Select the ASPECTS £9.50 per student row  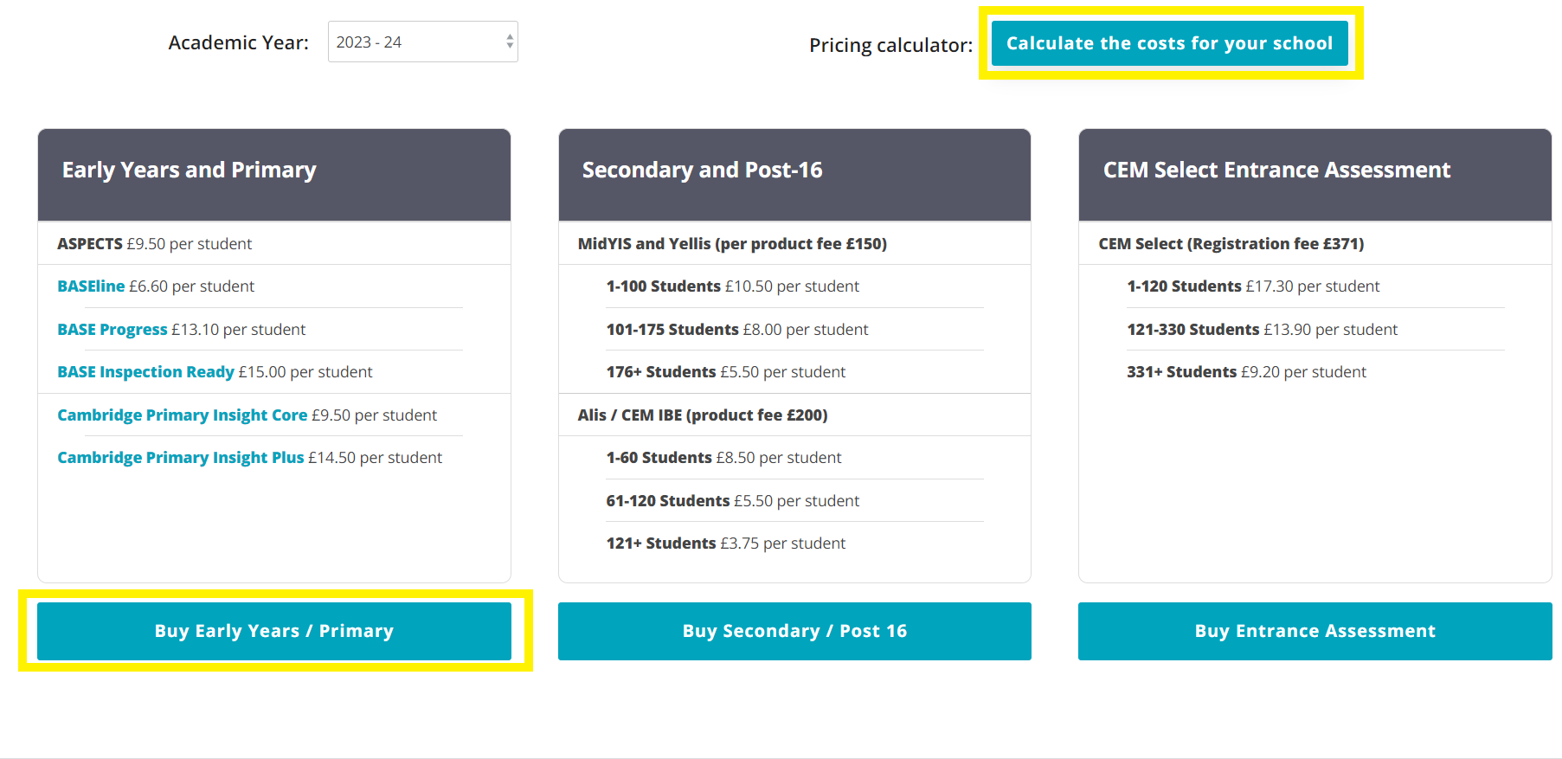(154, 244)
